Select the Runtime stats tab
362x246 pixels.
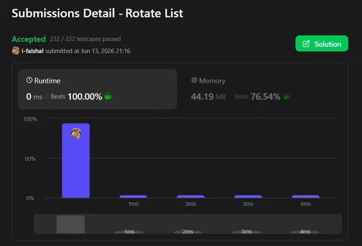click(x=97, y=89)
